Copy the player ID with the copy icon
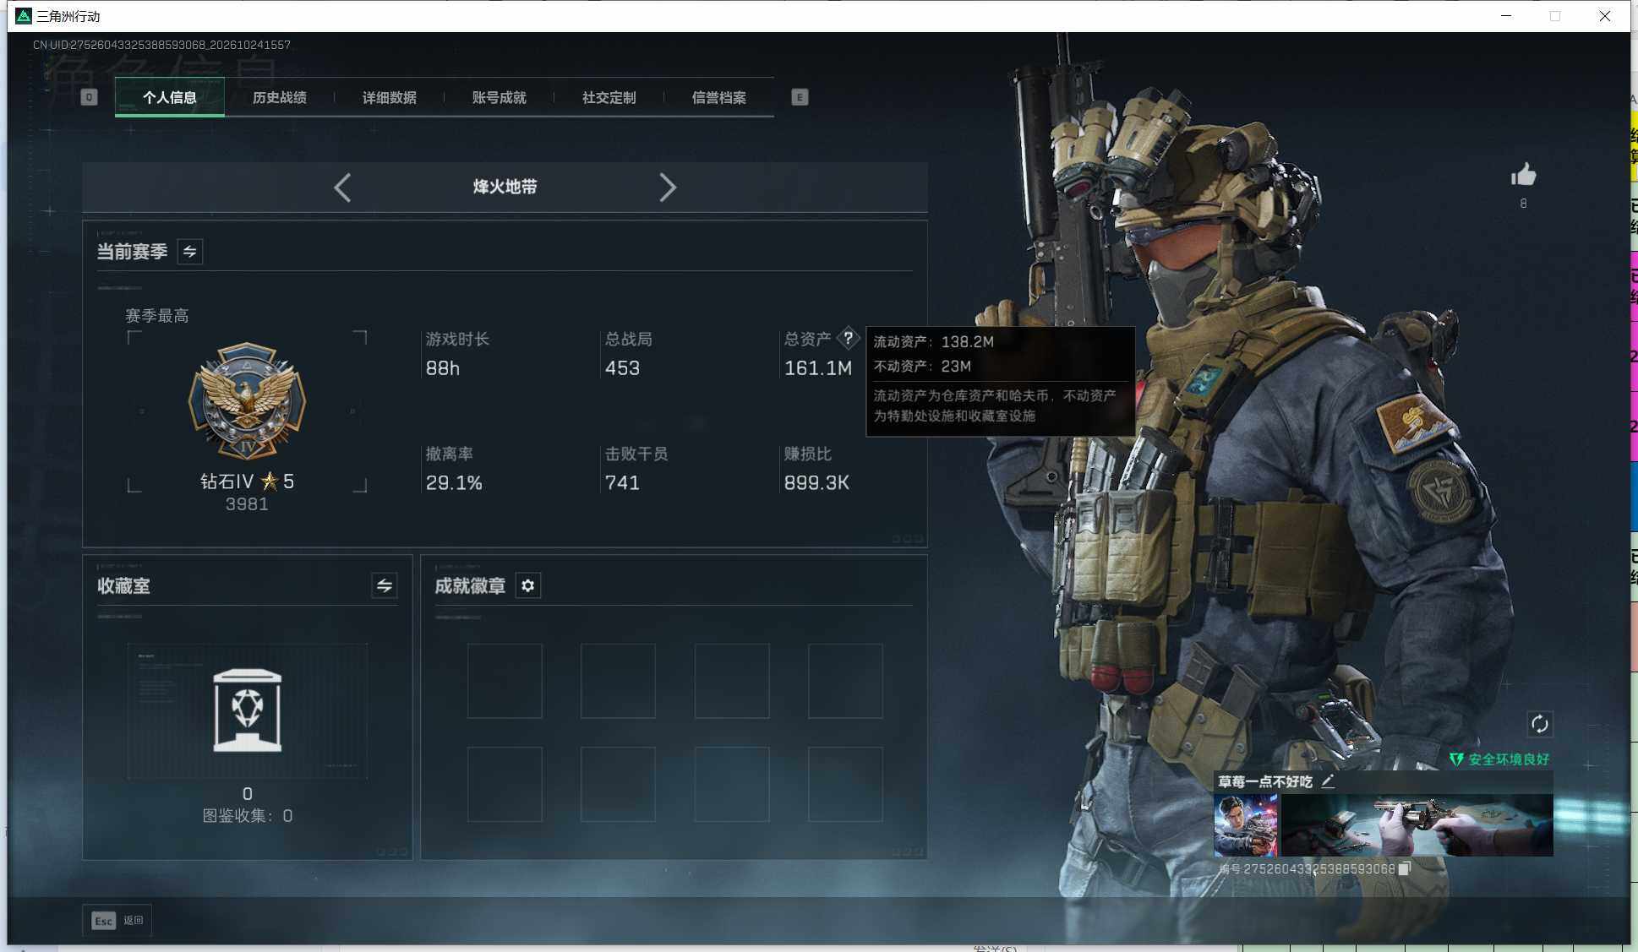The height and width of the screenshot is (952, 1638). click(x=1405, y=868)
